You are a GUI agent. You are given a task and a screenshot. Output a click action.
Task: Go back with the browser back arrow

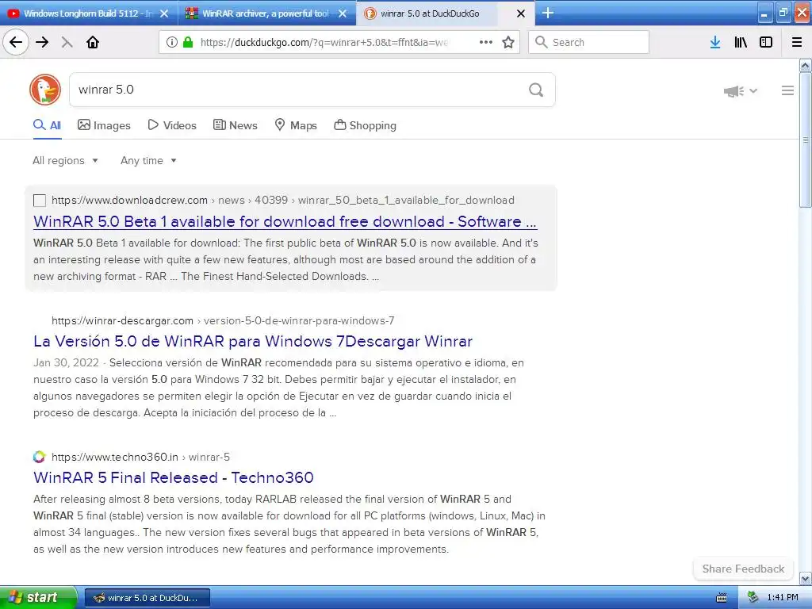[16, 43]
